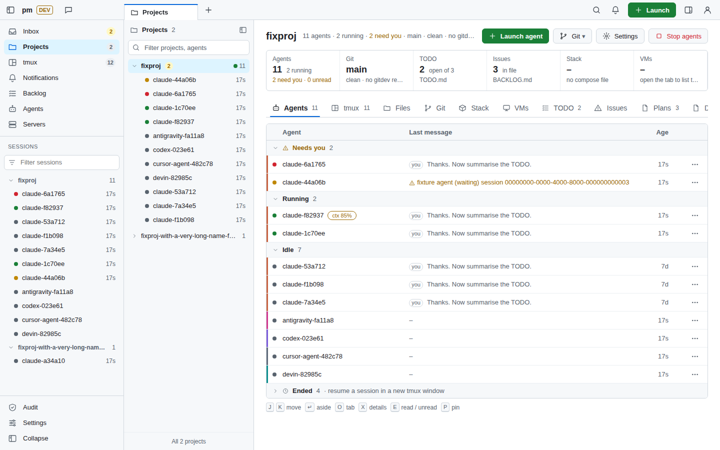The width and height of the screenshot is (720, 450).
Task: Click the All 2 projects link
Action: click(x=188, y=441)
